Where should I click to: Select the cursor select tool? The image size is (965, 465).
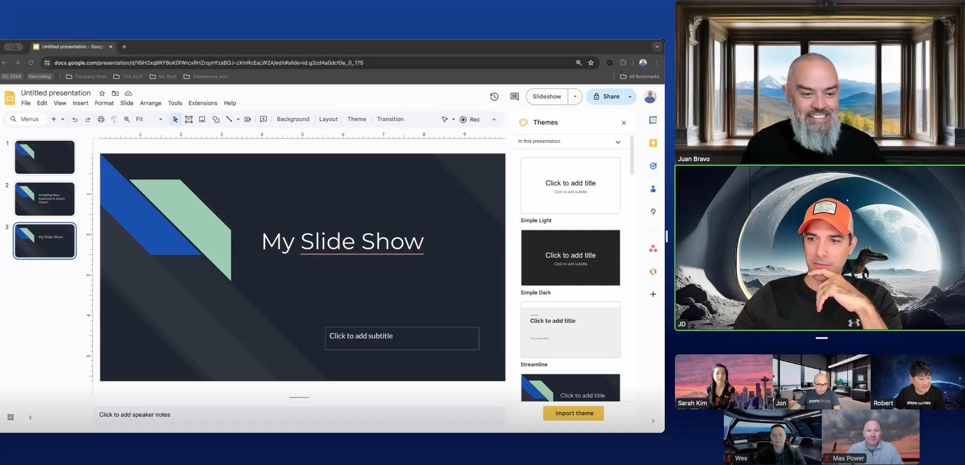[175, 119]
